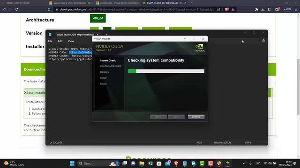Image resolution: width=300 pixels, height=168 pixels.
Task: Click 100% zoom in Notepad status bar
Action: (x=199, y=142)
